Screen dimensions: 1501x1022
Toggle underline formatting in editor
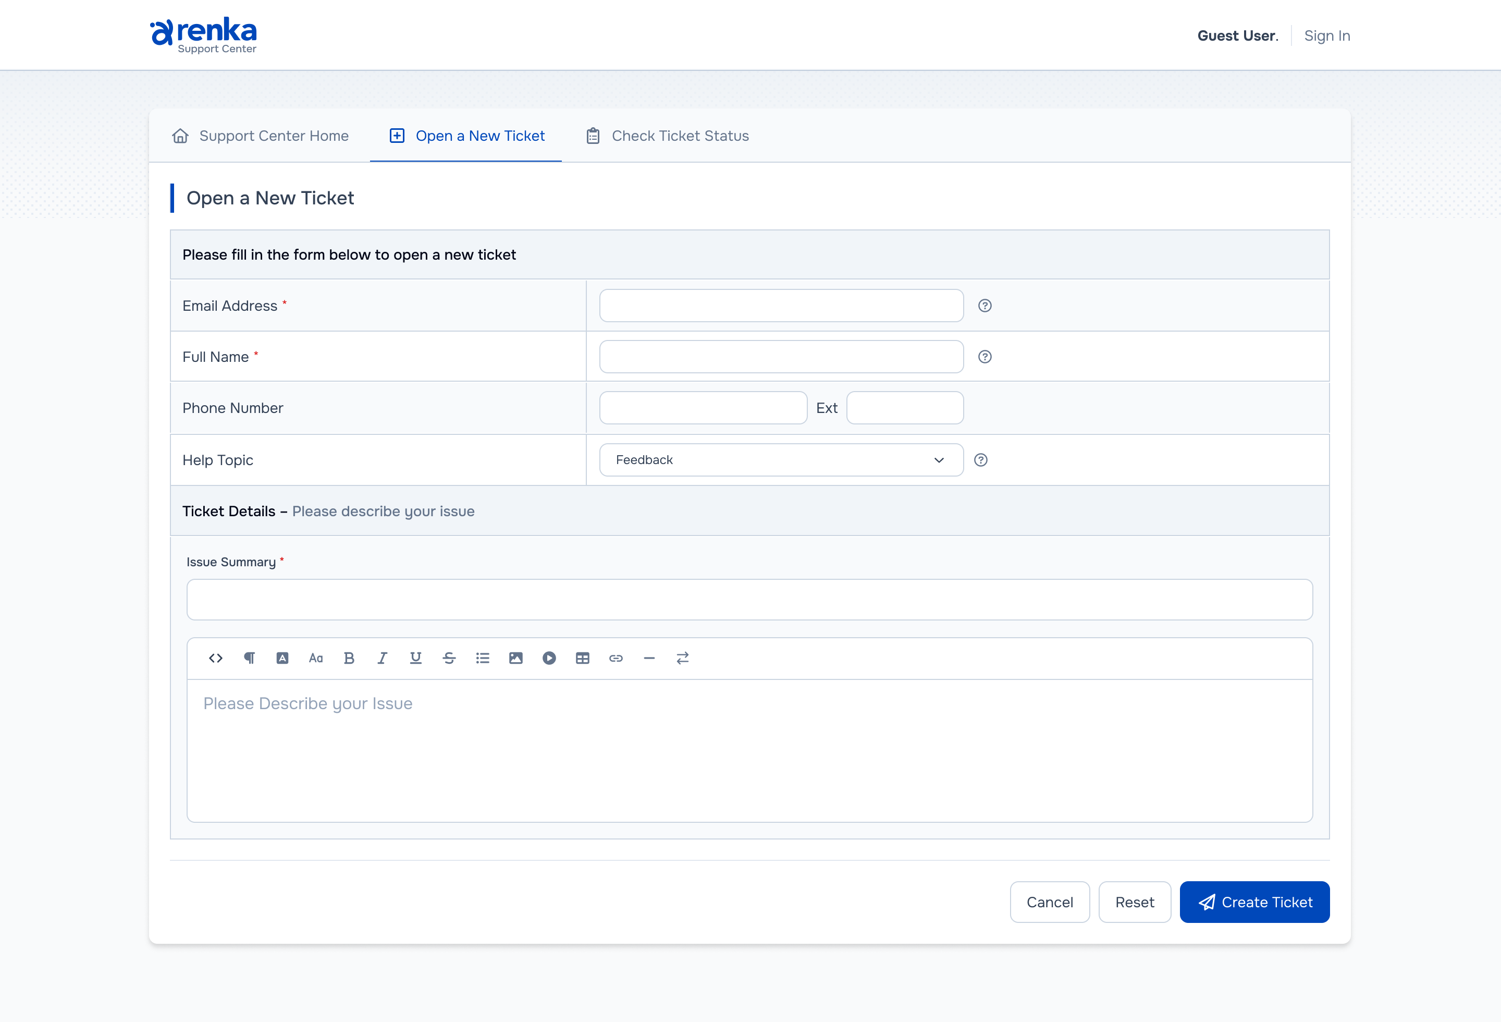pos(415,658)
